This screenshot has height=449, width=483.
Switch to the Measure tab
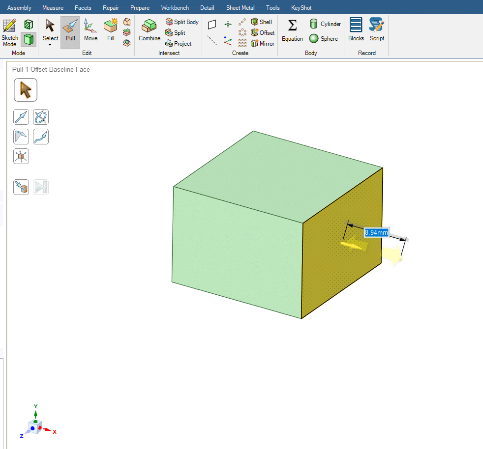53,8
